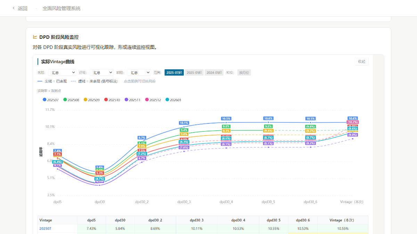417x234 pixels.
Task: Click the purple (9.0%) label at Vintage
Action: [x=353, y=135]
